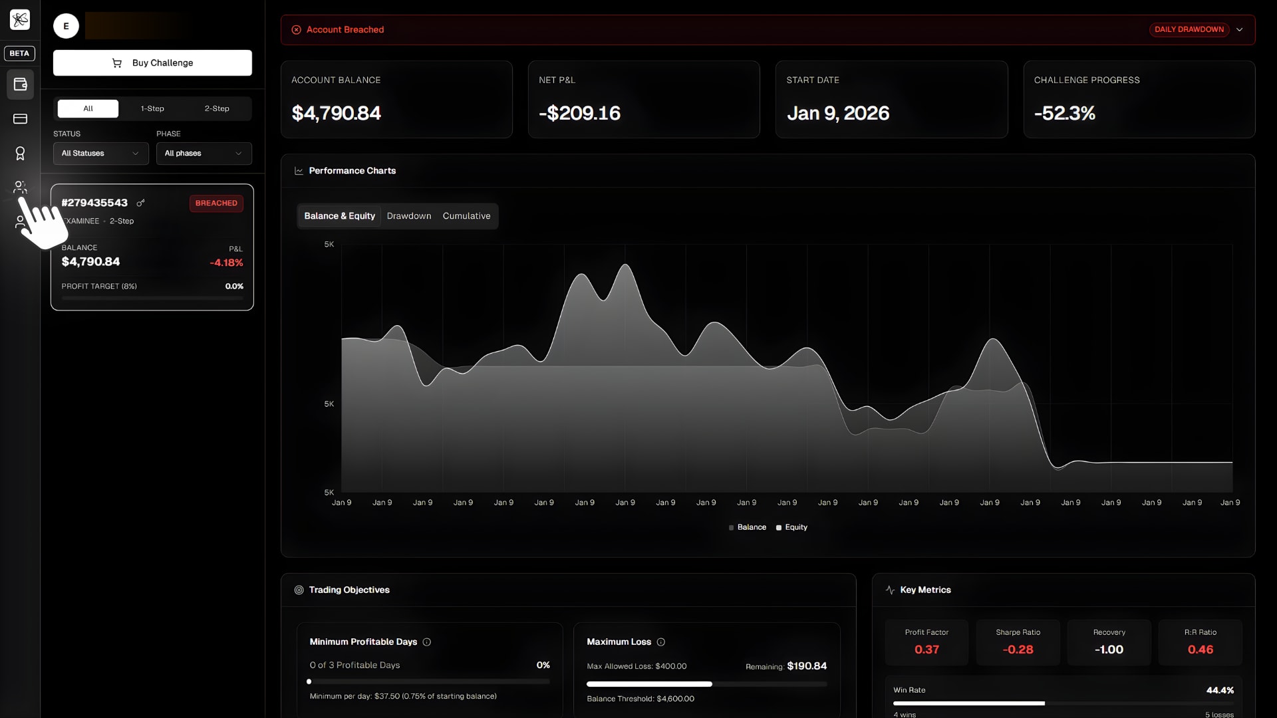The height and width of the screenshot is (718, 1277).
Task: Switch to the Cumulative chart tab
Action: (x=467, y=216)
